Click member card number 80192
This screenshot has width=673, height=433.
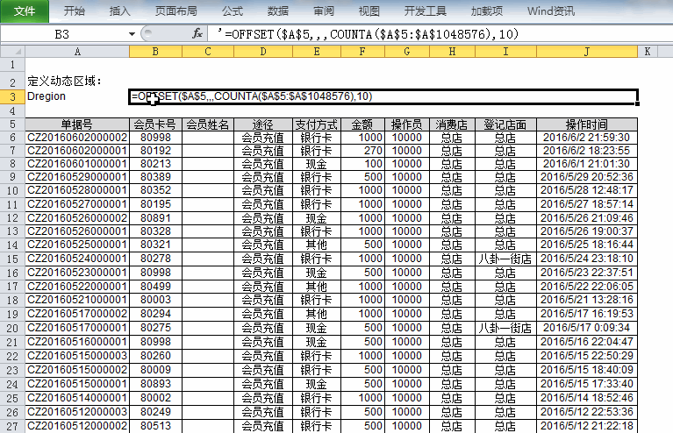coord(155,151)
